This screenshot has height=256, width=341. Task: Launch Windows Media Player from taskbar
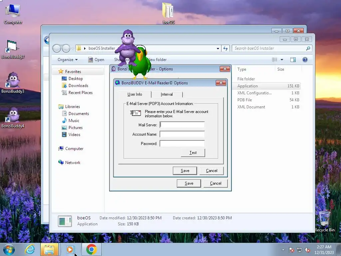click(x=70, y=249)
